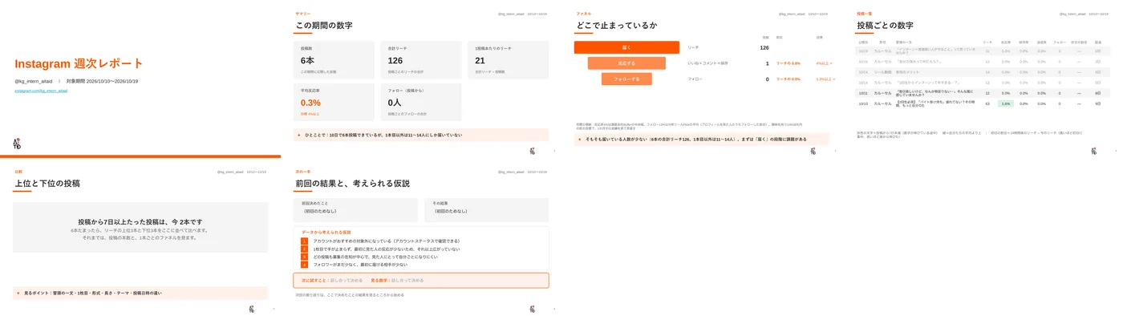The image size is (1123, 316).
Task: Click the orange number 2 hypothesis badge
Action: coord(304,249)
